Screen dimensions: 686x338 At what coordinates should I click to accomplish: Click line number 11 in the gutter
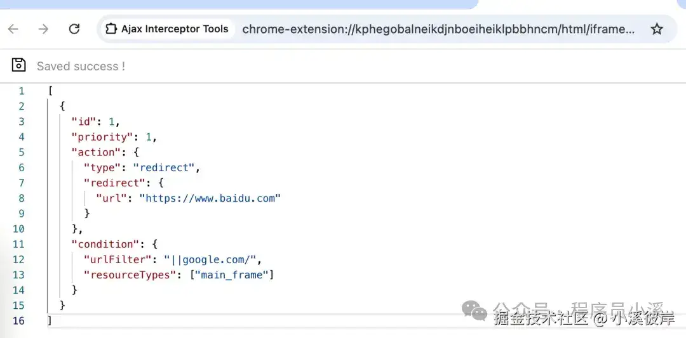coord(18,244)
